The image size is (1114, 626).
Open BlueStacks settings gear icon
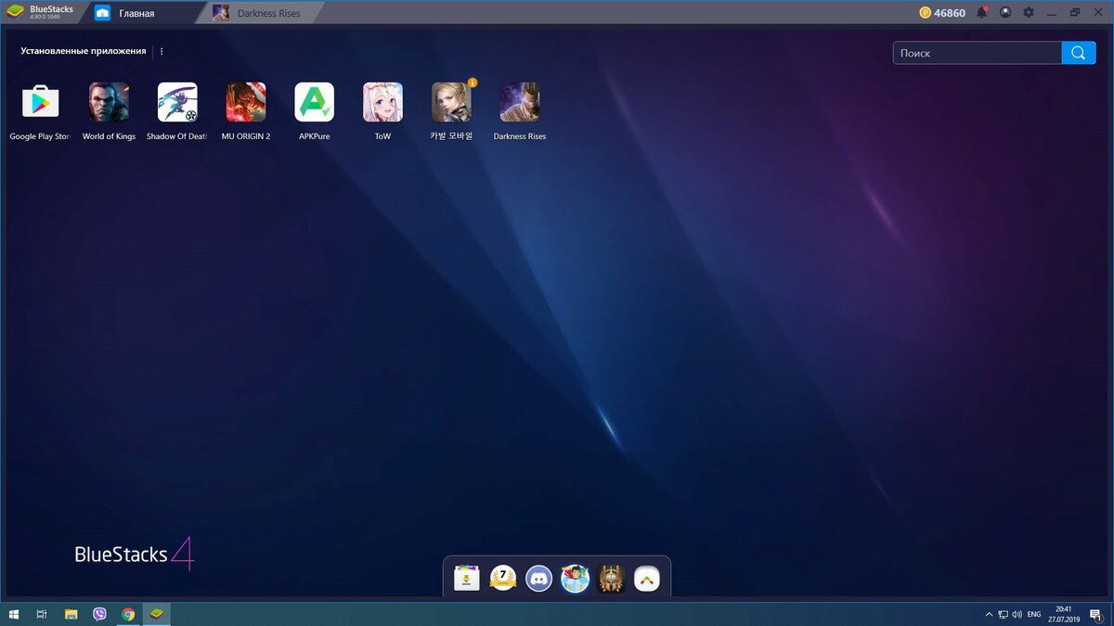coord(1029,13)
